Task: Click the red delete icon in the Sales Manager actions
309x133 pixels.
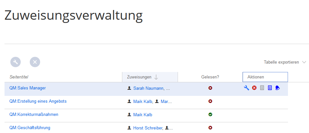Action: [x=254, y=88]
